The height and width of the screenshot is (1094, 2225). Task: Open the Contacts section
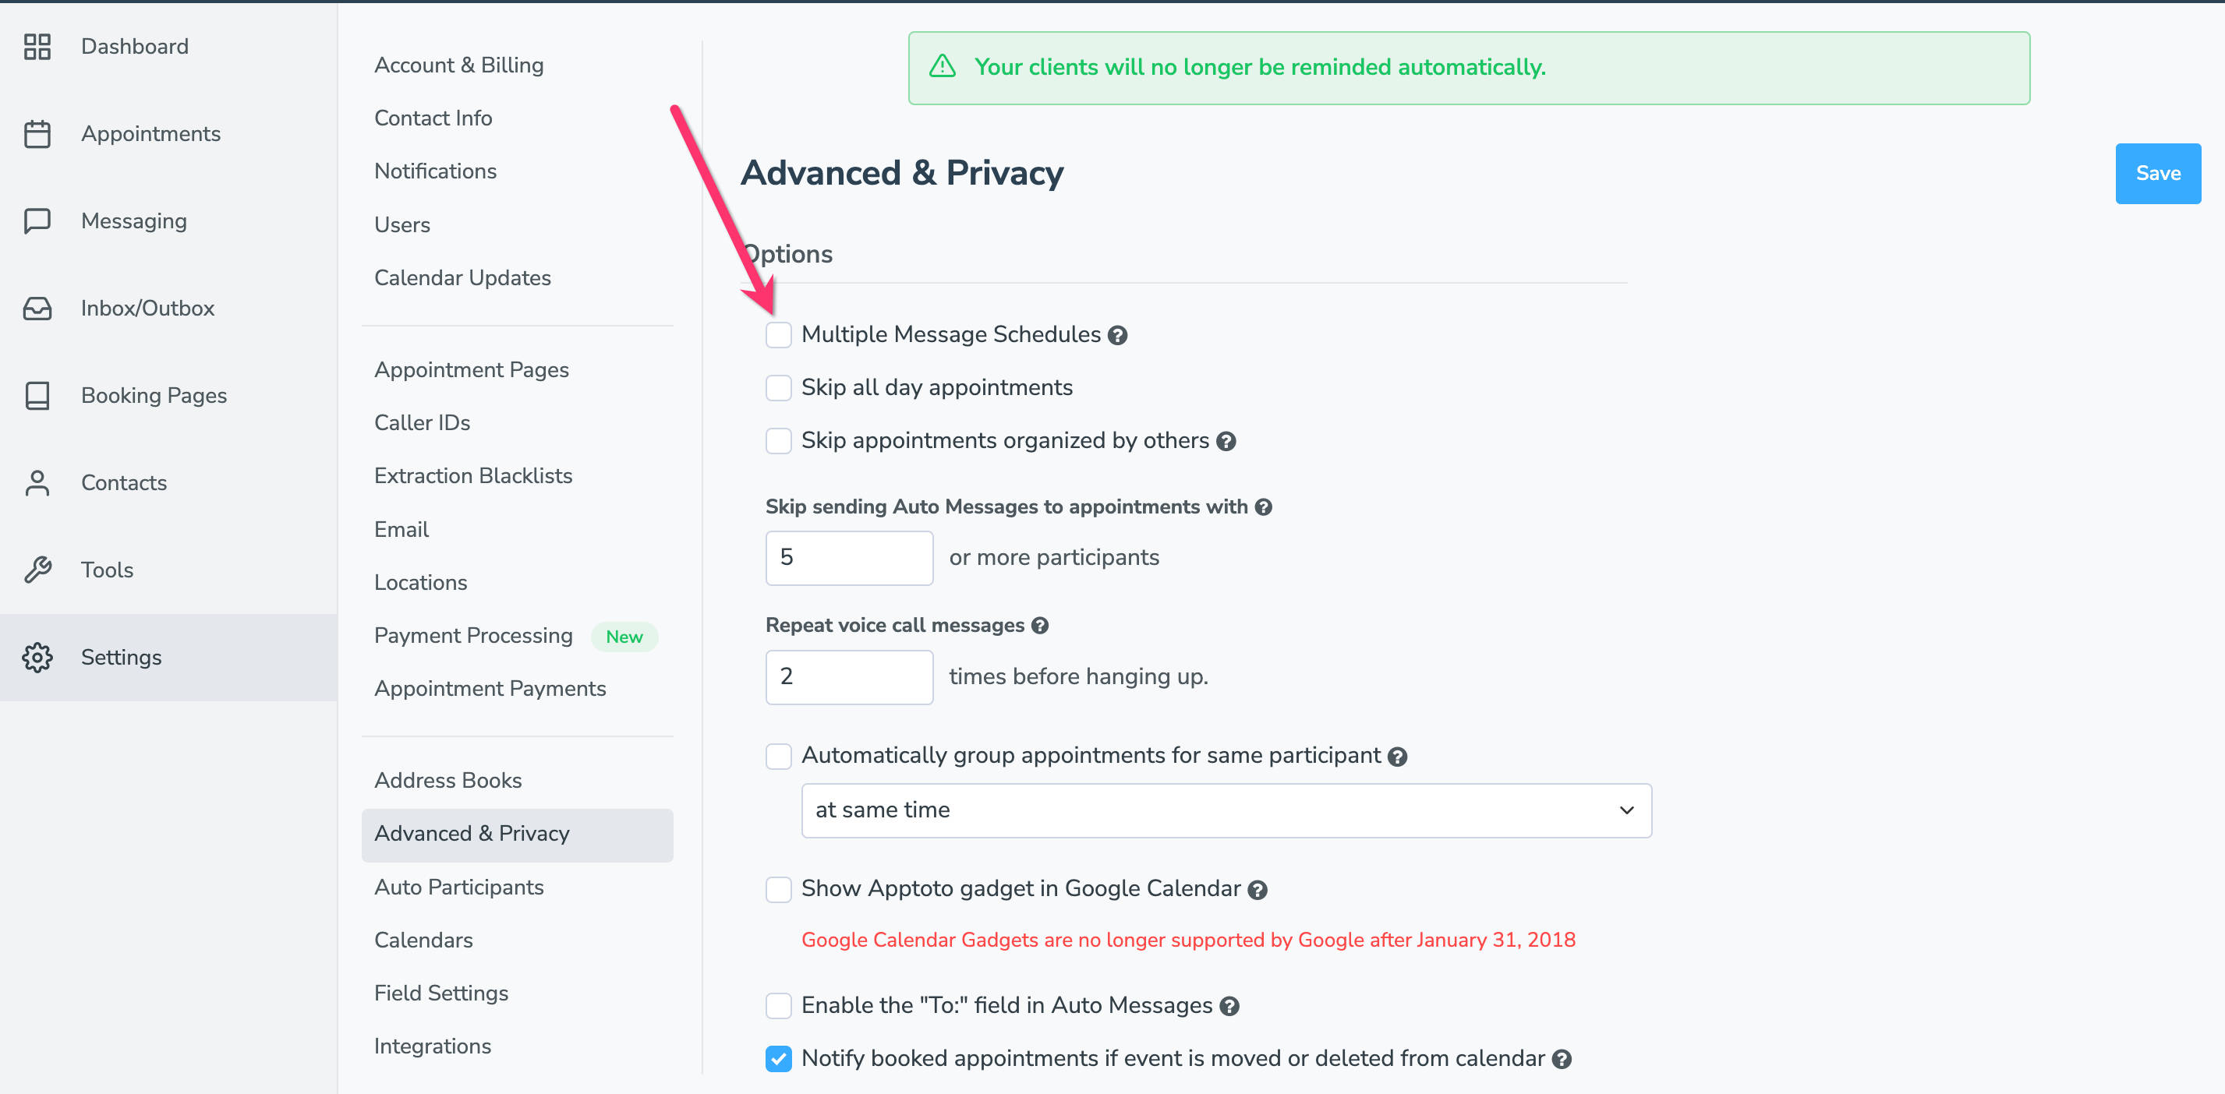pyautogui.click(x=123, y=482)
